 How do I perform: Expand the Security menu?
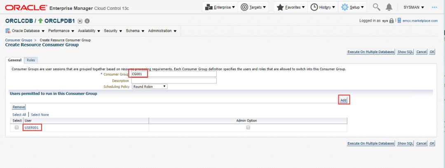(x=112, y=31)
